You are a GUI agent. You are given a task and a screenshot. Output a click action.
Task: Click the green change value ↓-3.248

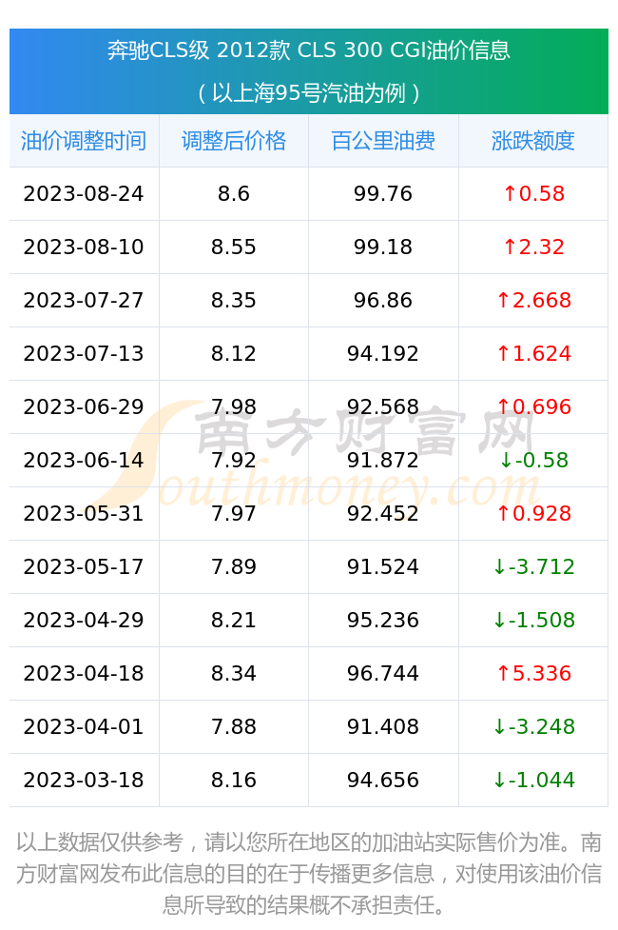pyautogui.click(x=533, y=726)
